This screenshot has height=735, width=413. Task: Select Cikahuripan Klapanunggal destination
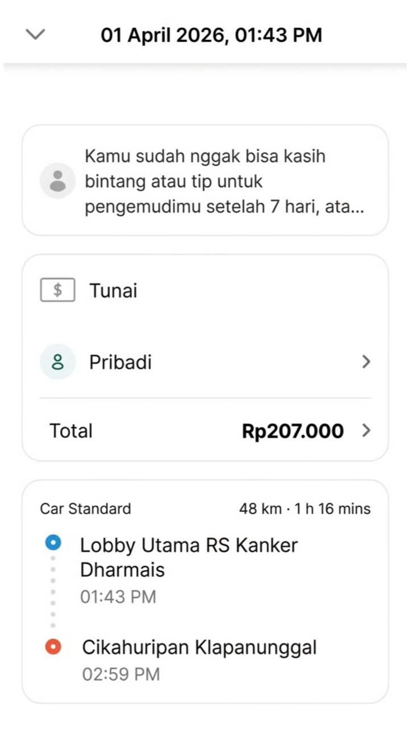pos(199,647)
